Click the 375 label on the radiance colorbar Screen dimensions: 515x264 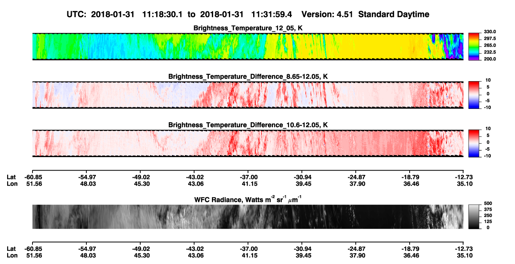coord(488,210)
